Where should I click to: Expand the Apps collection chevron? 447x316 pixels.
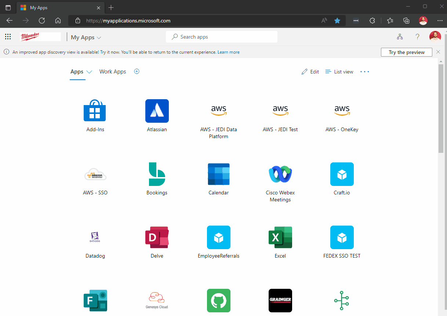89,72
